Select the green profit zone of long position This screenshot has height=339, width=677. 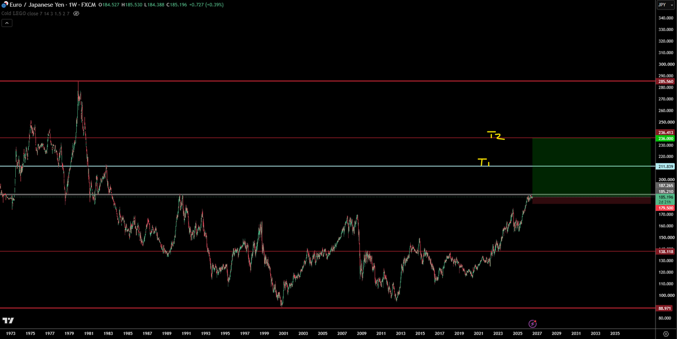pyautogui.click(x=591, y=167)
